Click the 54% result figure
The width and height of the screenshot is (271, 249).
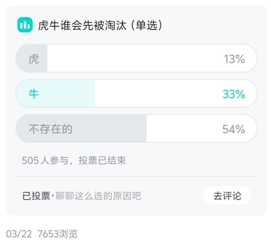click(x=234, y=129)
